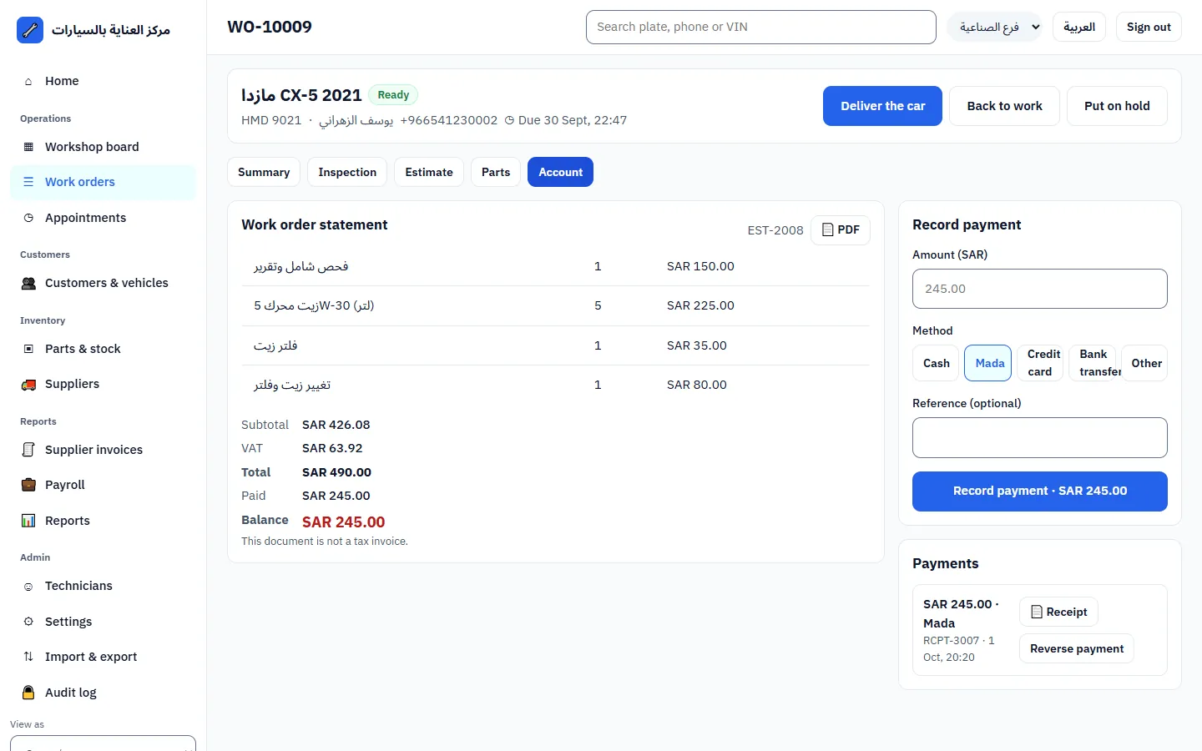Image resolution: width=1202 pixels, height=751 pixels.
Task: Open the Parts tab
Action: pyautogui.click(x=496, y=172)
